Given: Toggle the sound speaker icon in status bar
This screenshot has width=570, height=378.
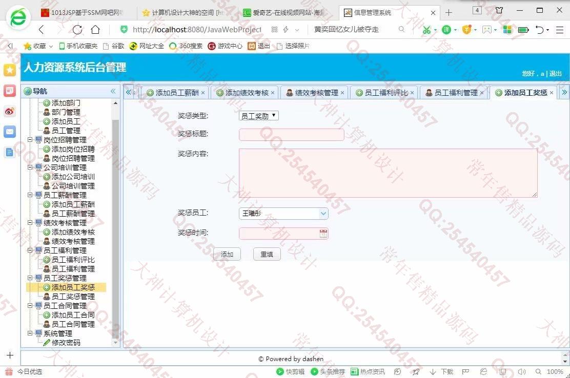Looking at the screenshot, I should pos(522,371).
